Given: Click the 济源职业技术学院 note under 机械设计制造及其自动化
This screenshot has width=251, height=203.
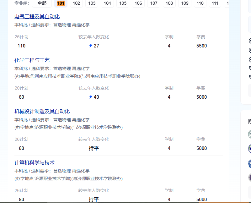Looking at the screenshot, I should pyautogui.click(x=68, y=127).
